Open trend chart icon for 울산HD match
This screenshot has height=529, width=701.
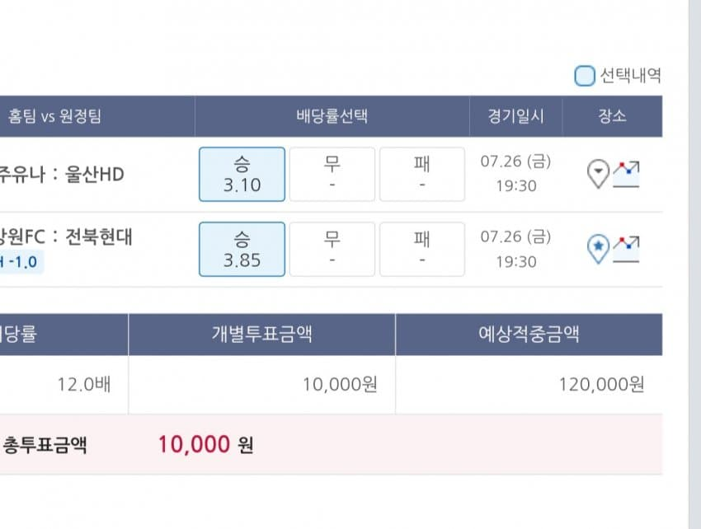(627, 174)
